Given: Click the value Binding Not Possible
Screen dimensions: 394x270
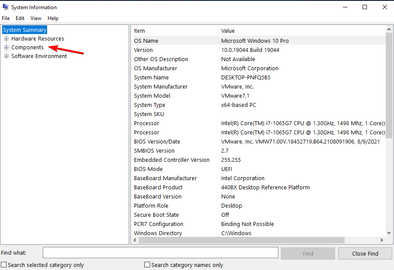Looking at the screenshot, I should click(x=247, y=224).
